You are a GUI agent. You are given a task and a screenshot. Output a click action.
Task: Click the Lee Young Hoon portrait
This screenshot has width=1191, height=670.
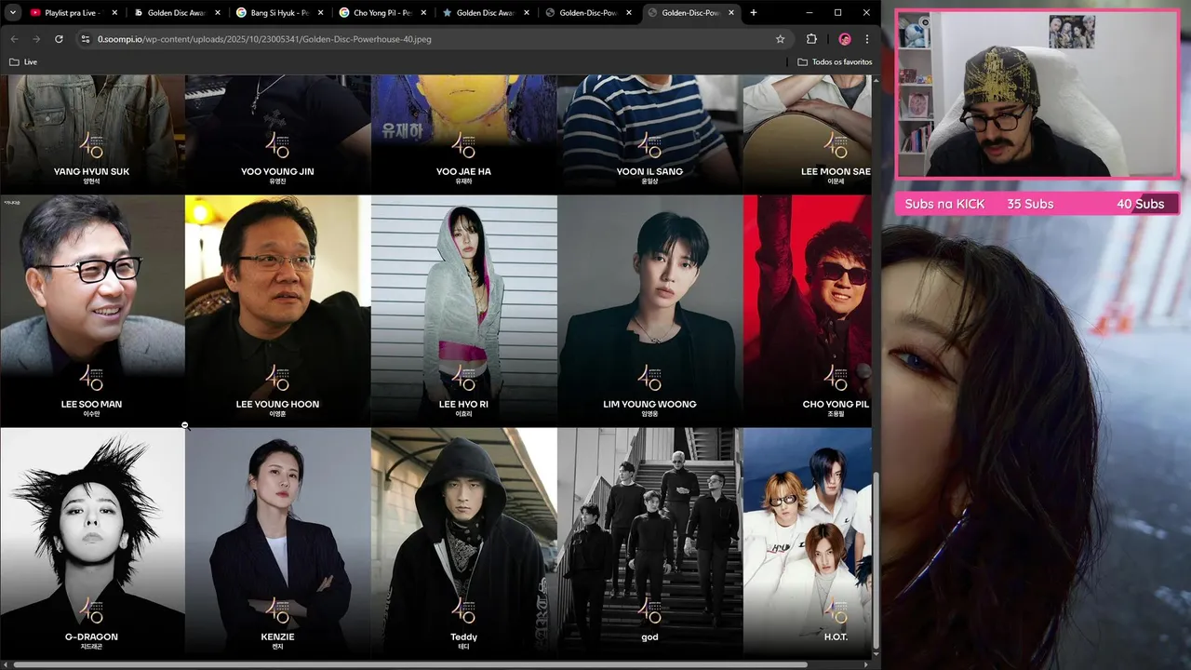coord(277,311)
